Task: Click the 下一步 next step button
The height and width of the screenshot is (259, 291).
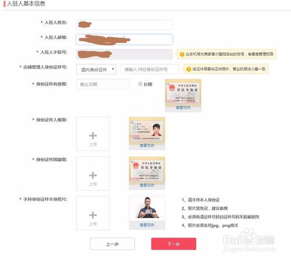Action: 173,244
